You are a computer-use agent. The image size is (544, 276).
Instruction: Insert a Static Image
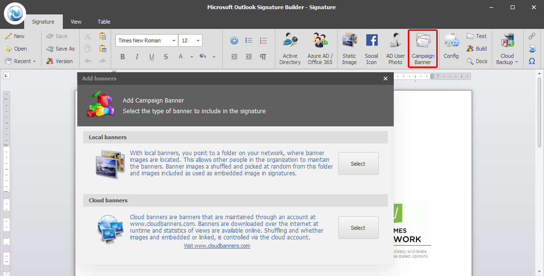(349, 49)
